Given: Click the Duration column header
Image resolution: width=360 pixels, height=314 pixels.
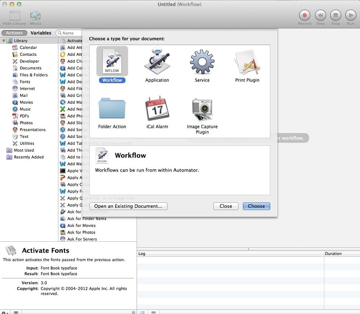Looking at the screenshot, I should tap(342, 254).
